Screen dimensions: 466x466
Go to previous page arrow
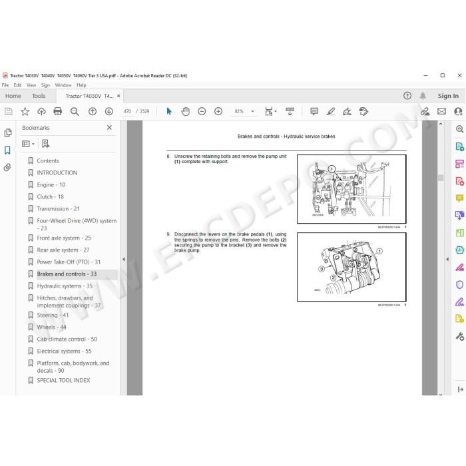[93, 111]
